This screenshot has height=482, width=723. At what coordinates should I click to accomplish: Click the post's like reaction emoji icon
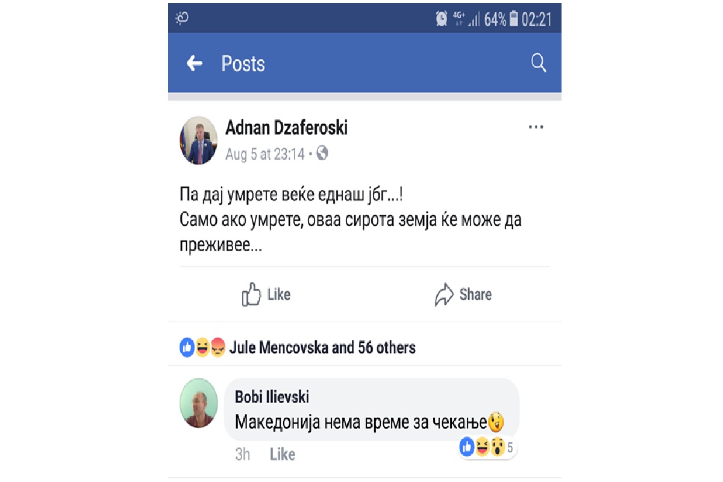coord(187,348)
